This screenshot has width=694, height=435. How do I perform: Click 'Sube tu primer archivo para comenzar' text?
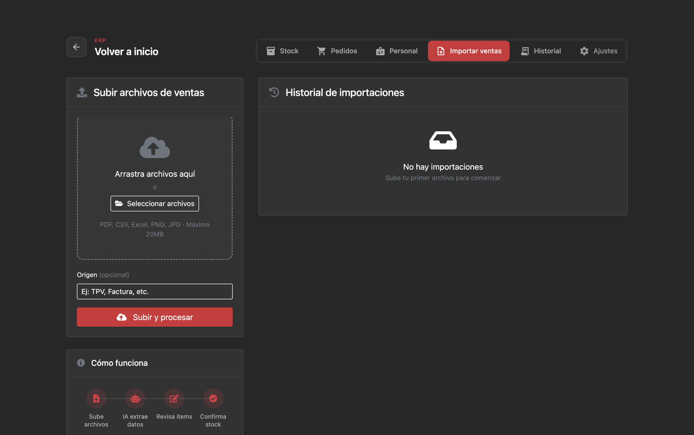[443, 178]
